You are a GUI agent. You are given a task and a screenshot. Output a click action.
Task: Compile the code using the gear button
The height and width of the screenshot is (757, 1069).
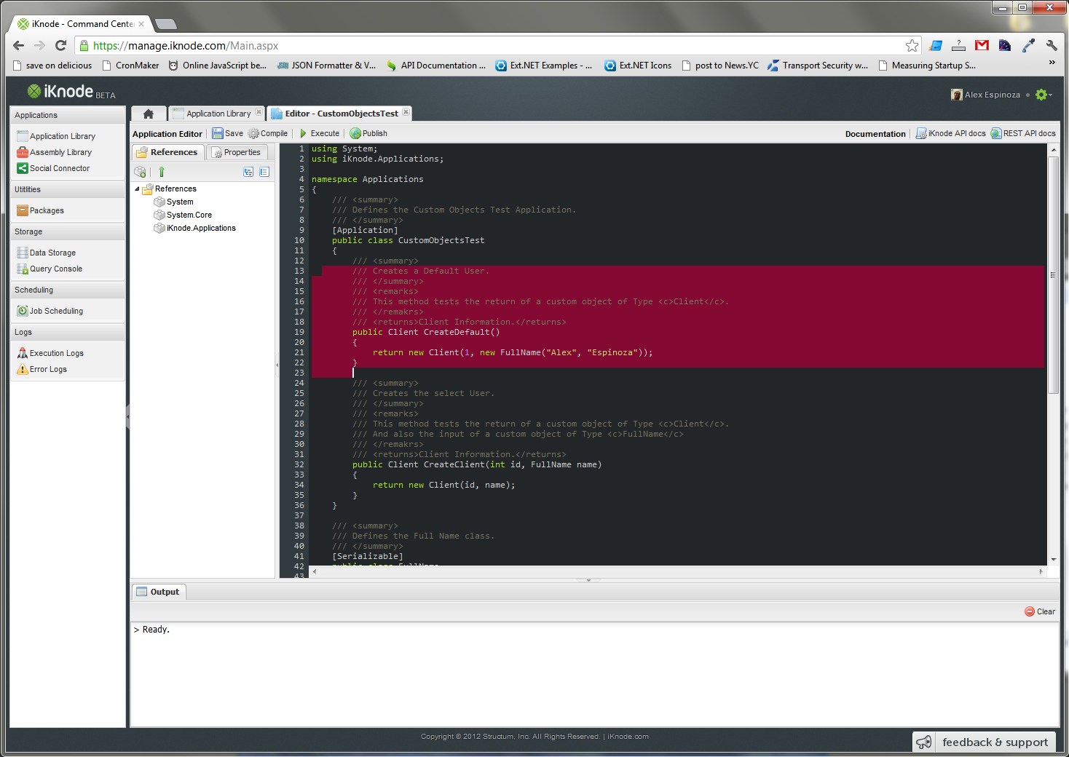268,133
